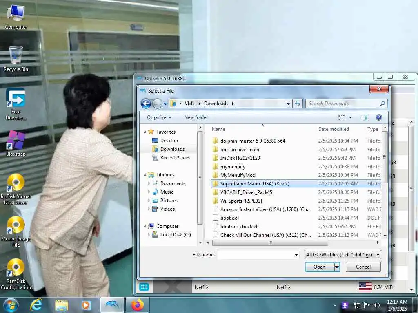Click the horizontal scrollbar of file list
418x313 pixels.
tap(270, 243)
